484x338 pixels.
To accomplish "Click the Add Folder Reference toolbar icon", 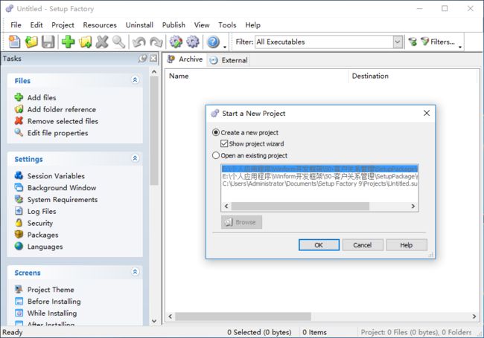I will (85, 42).
